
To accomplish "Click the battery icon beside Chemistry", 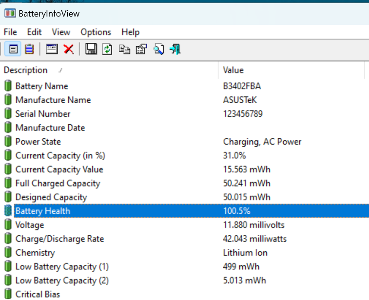I will pos(8,252).
